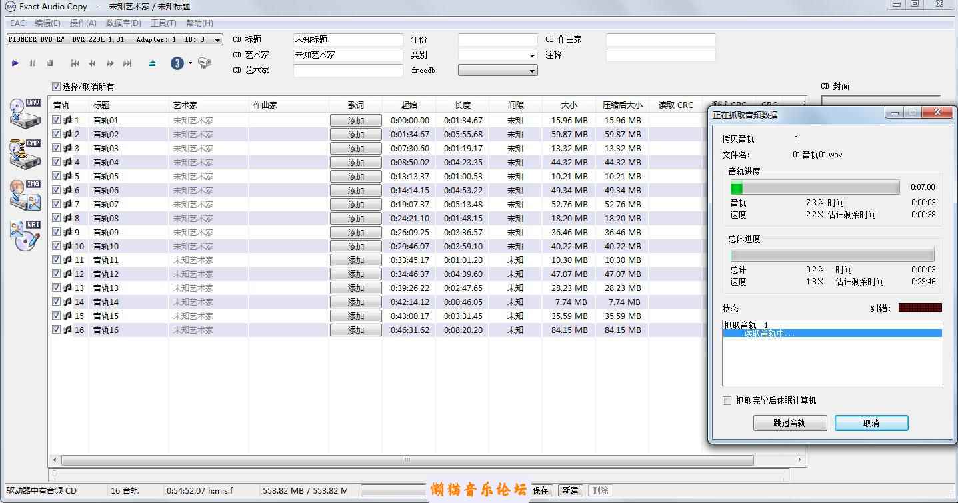Open the EAC menu
Image resolution: width=958 pixels, height=503 pixels.
[x=17, y=23]
